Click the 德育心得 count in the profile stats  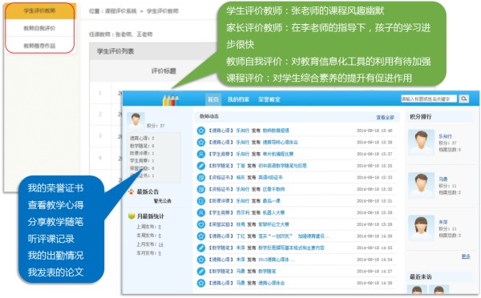152,139
